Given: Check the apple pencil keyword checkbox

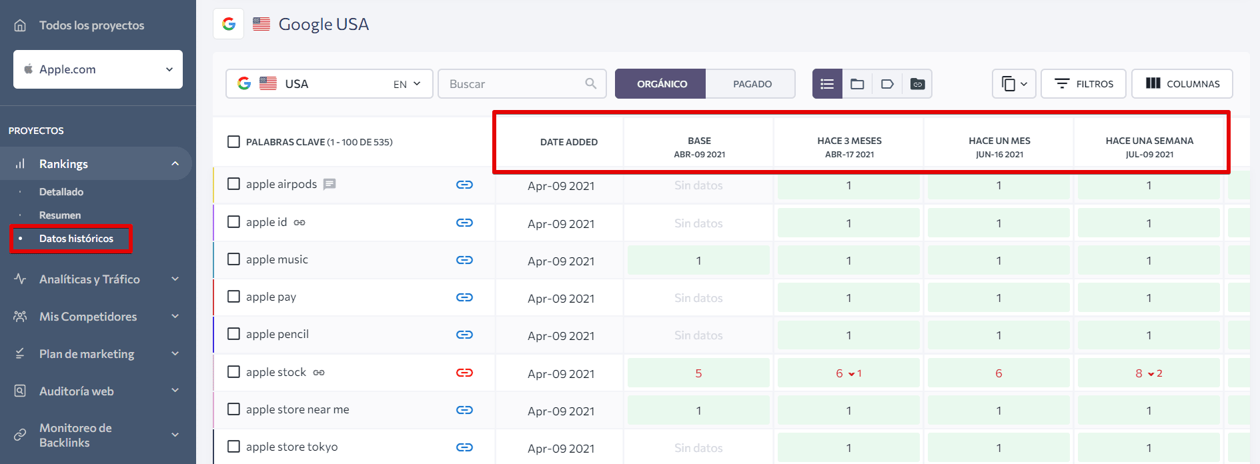Looking at the screenshot, I should coord(233,333).
